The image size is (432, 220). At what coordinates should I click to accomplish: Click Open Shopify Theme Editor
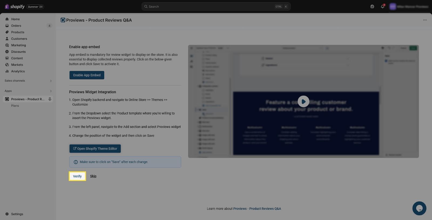[x=95, y=149]
